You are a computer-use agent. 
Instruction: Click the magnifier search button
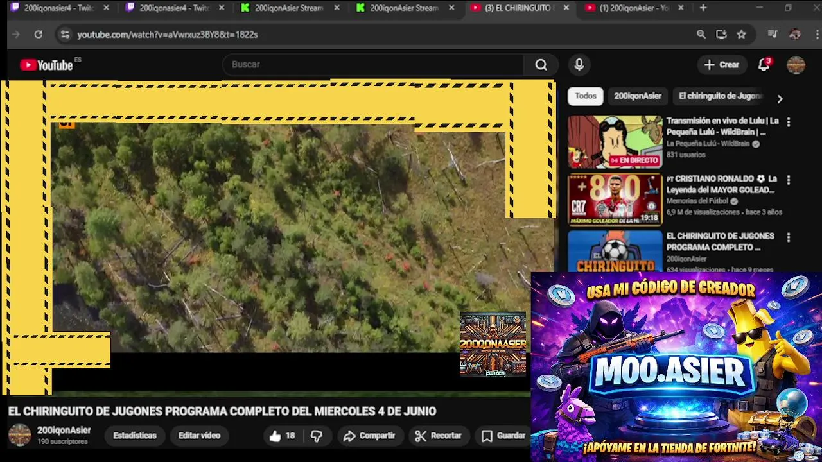(x=541, y=65)
